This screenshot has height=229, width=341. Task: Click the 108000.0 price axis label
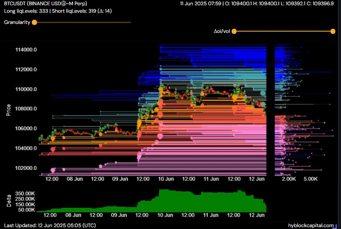(26, 109)
